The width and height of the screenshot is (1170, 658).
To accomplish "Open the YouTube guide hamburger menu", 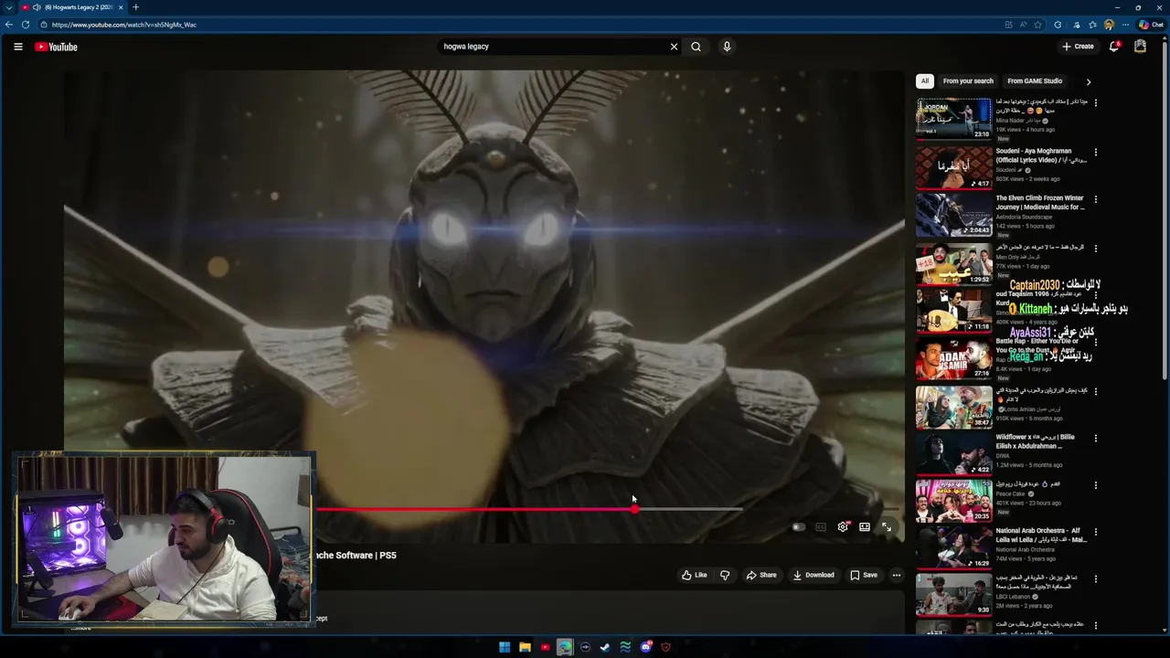I will 17,47.
